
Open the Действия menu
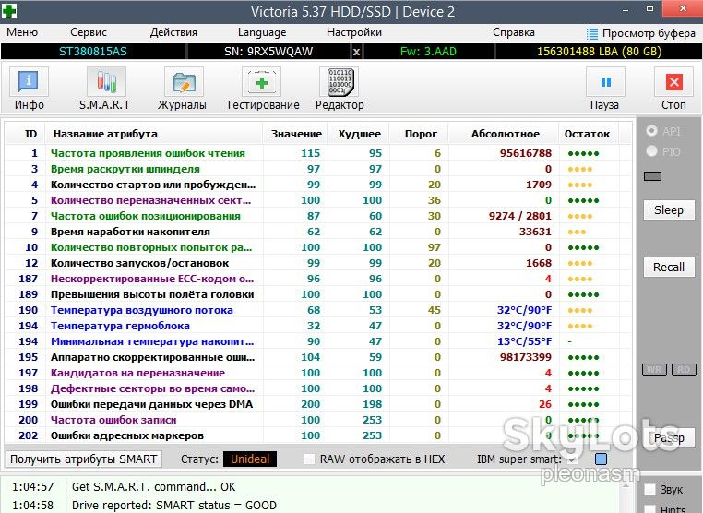tap(173, 32)
